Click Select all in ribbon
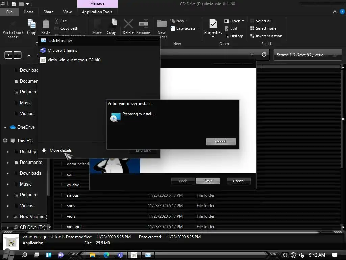Viewport: 346px width, 260px height. click(261, 21)
